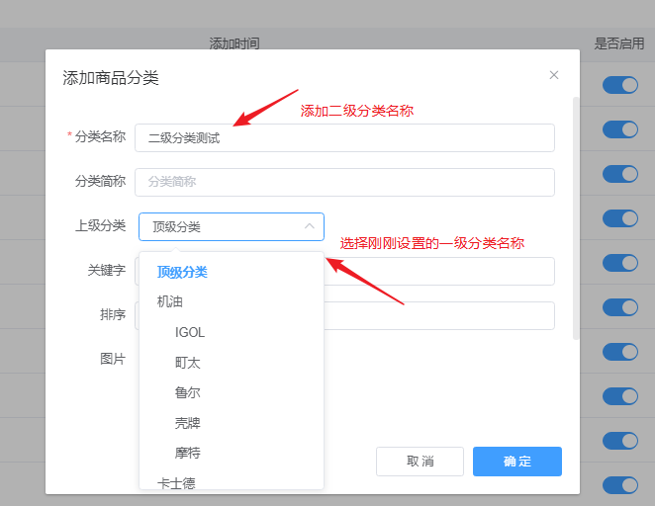655x506 pixels.
Task: Close the 添加商品分类 dialog with X icon
Action: (x=554, y=75)
